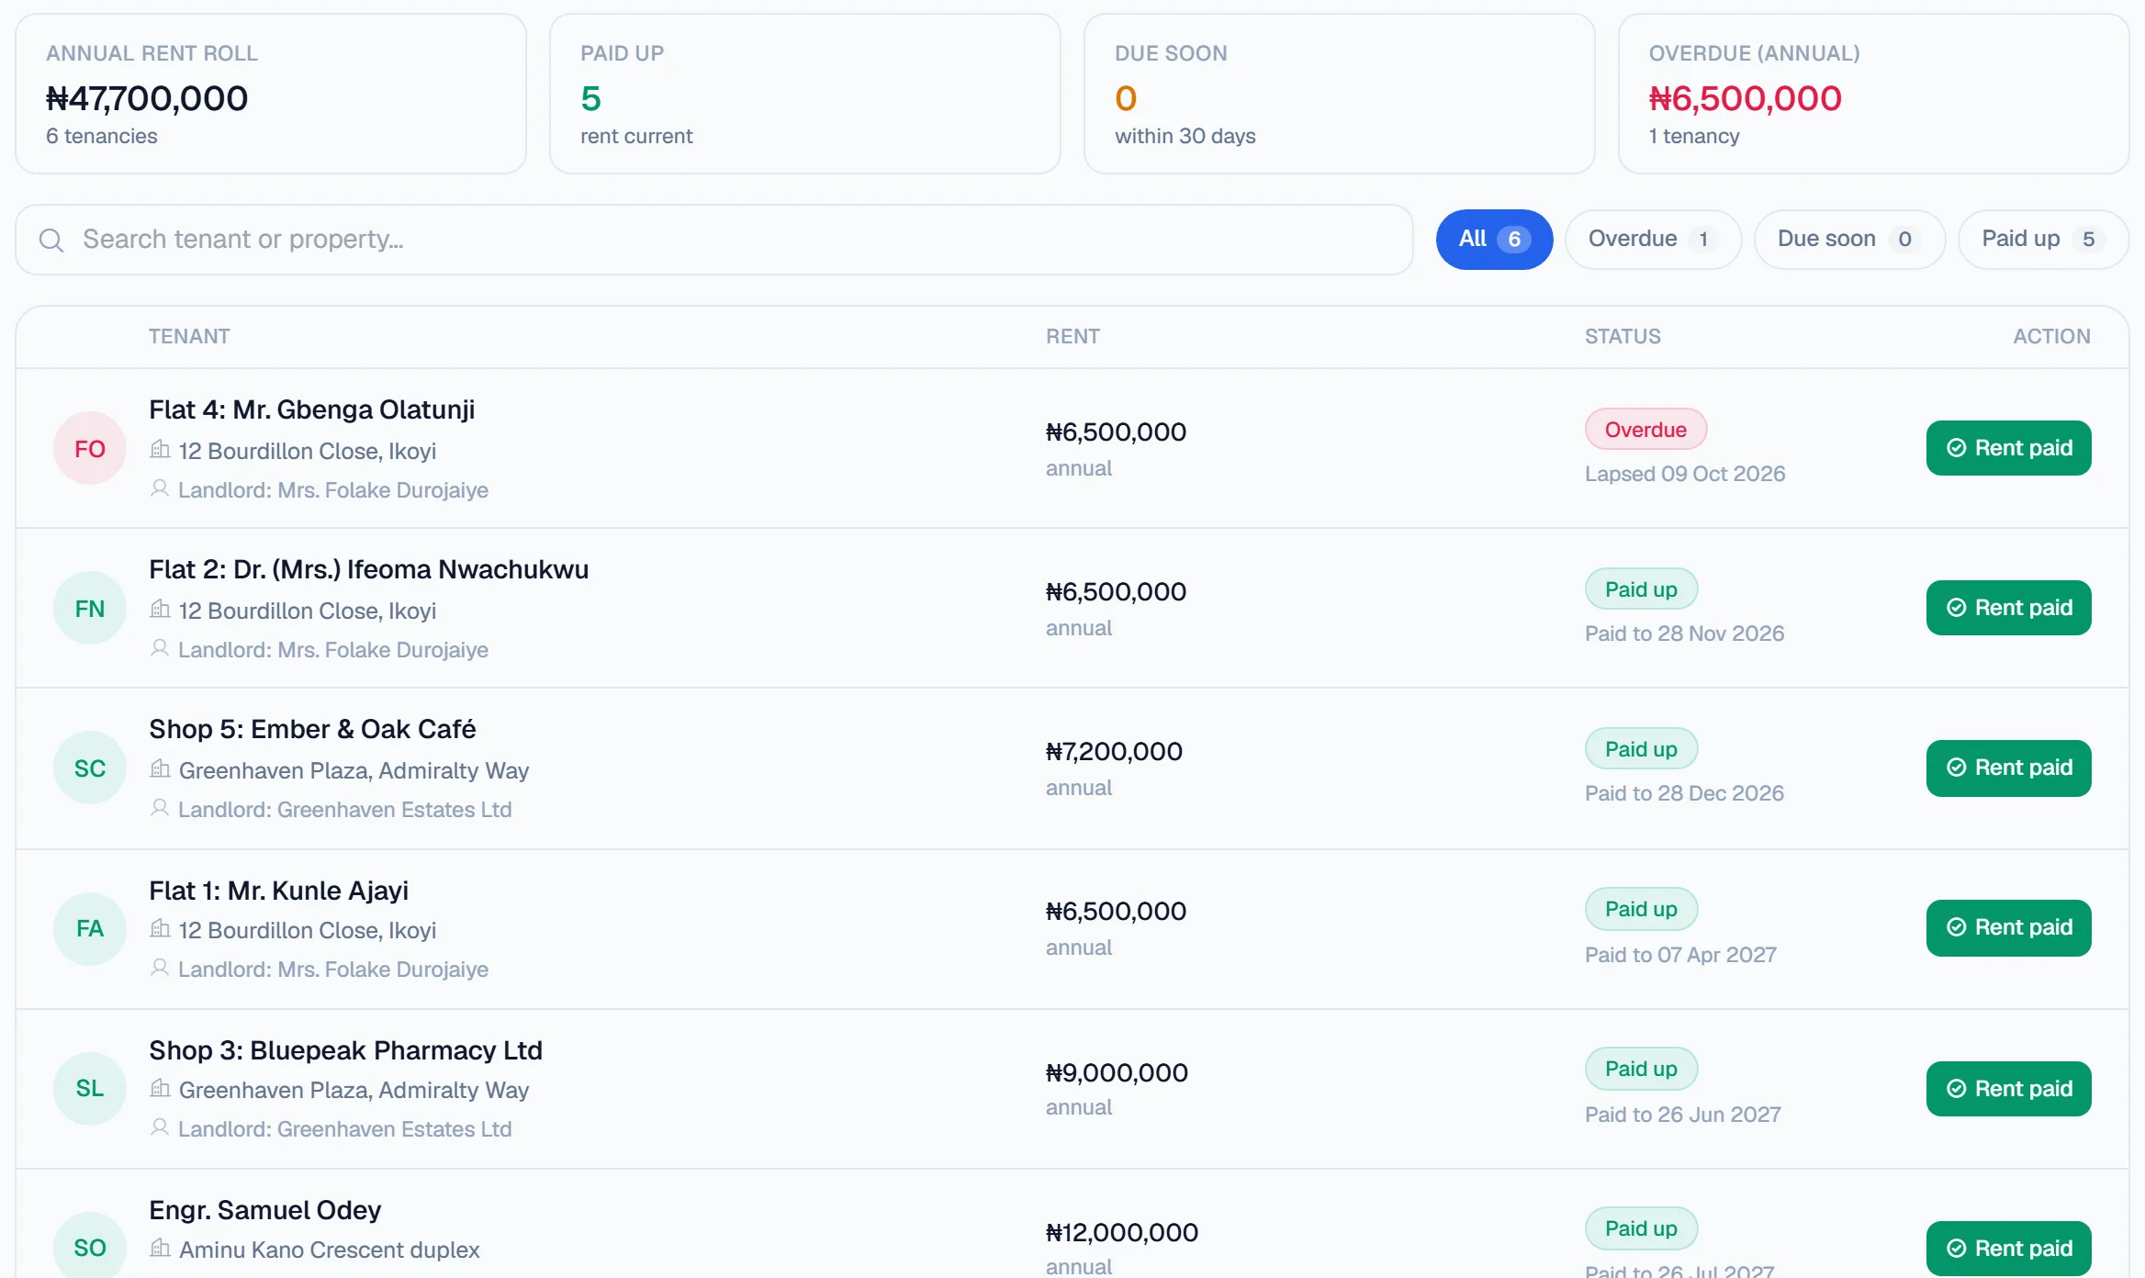This screenshot has height=1278, width=2145.
Task: Click the FN avatar for Ifeoma Nwachukwu
Action: point(90,608)
